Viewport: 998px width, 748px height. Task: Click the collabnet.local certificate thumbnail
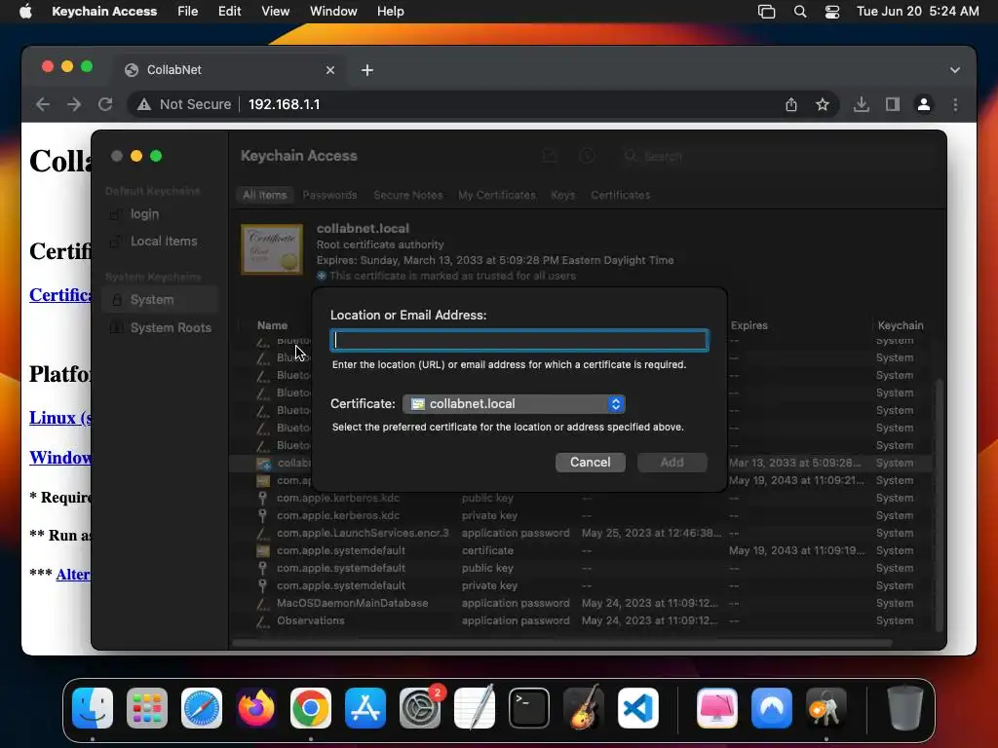coord(272,250)
